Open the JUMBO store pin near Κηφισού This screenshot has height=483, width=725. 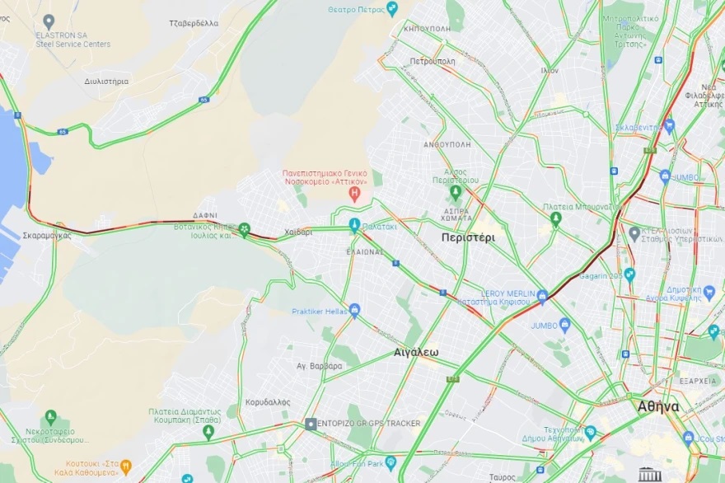pyautogui.click(x=564, y=326)
